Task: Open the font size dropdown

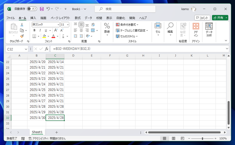Action: point(68,25)
